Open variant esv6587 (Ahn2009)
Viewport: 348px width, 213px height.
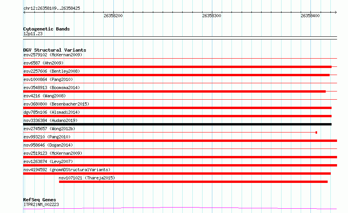point(43,63)
